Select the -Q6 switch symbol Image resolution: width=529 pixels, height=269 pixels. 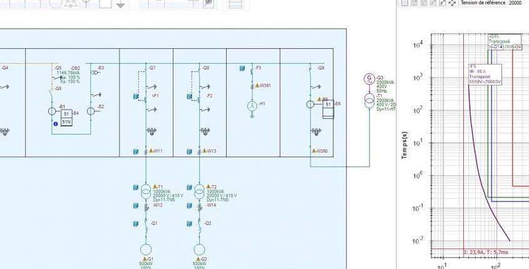51,91
